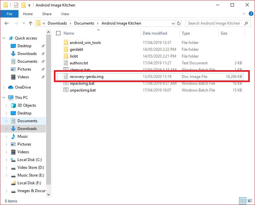Select the unpackimg.bat batch file icon
Screen dimensions: 255x205
click(x=66, y=90)
